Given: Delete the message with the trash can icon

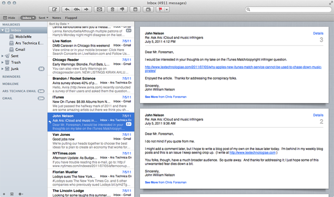Looking at the screenshot, I should click(113, 9).
